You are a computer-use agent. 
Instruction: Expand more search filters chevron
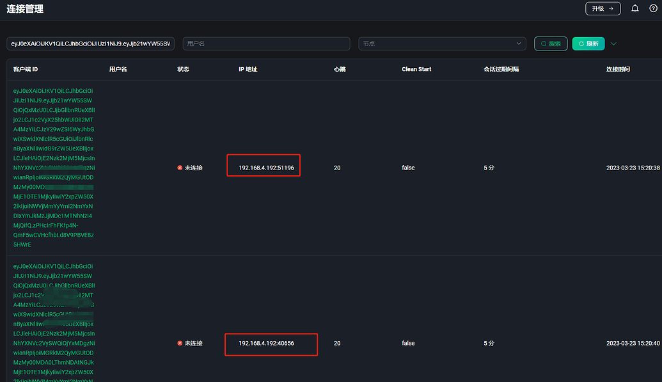pos(613,44)
